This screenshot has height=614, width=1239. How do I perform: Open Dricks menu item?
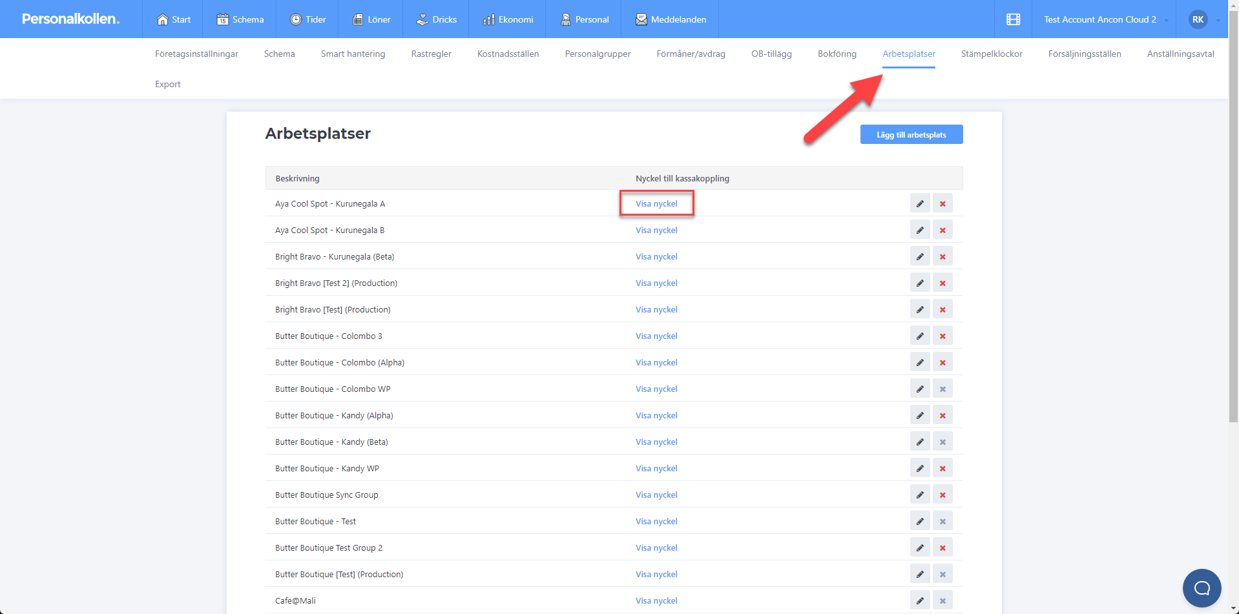436,19
